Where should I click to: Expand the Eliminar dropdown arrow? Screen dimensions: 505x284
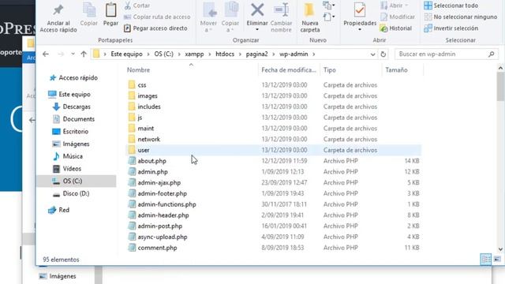click(x=257, y=30)
